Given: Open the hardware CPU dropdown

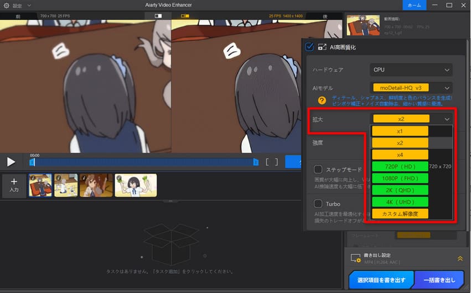Looking at the screenshot, I should pos(411,70).
